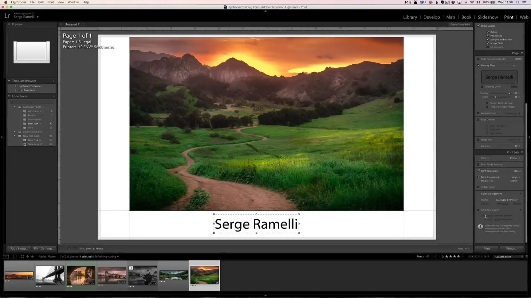Enable Render behind image option

pyautogui.click(x=487, y=103)
